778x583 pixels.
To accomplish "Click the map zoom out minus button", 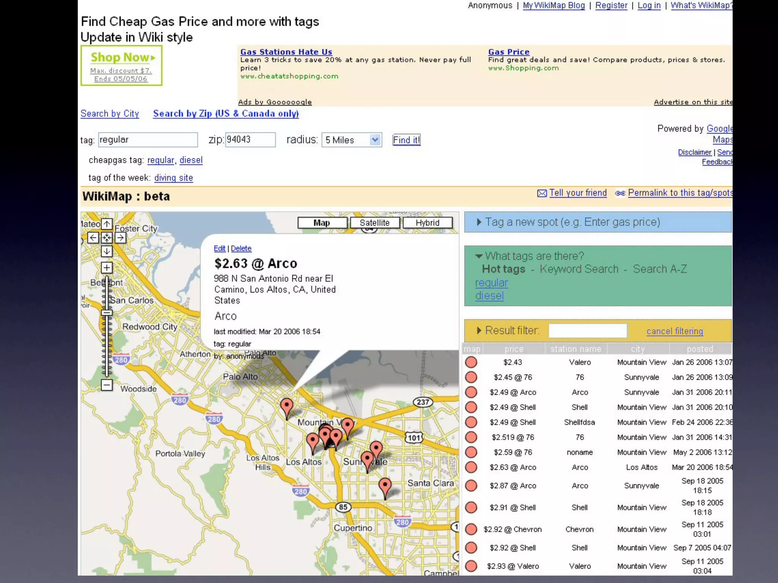I will (x=107, y=385).
